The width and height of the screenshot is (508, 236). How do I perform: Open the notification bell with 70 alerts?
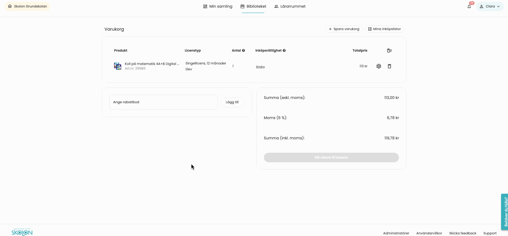(469, 6)
